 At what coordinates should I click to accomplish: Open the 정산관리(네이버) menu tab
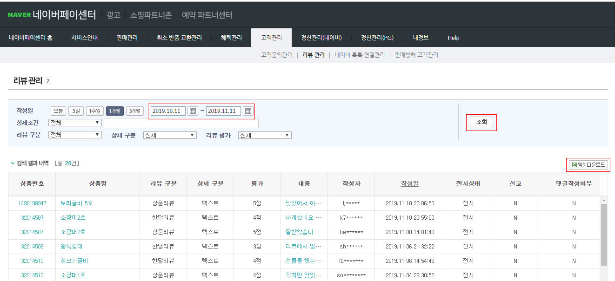coord(321,38)
